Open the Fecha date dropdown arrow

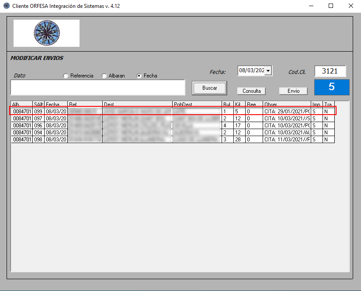pyautogui.click(x=268, y=70)
